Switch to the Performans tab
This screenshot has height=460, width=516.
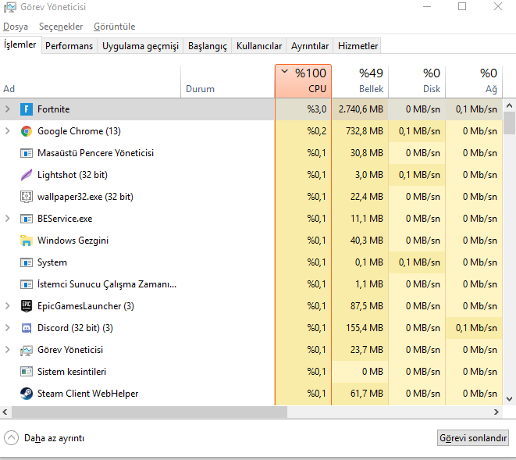pyautogui.click(x=69, y=46)
